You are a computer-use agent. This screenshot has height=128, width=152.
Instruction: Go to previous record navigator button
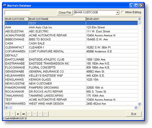pos(13,114)
